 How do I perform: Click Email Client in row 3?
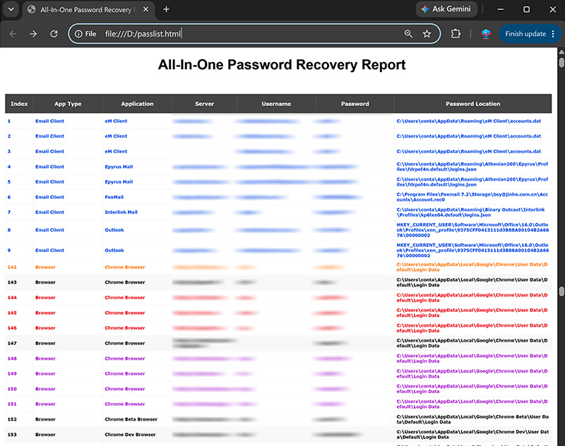click(49, 152)
